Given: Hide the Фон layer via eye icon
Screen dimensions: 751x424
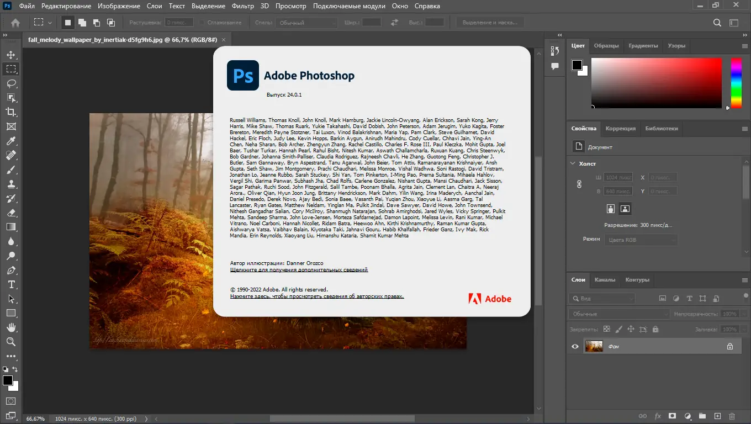Looking at the screenshot, I should 575,346.
